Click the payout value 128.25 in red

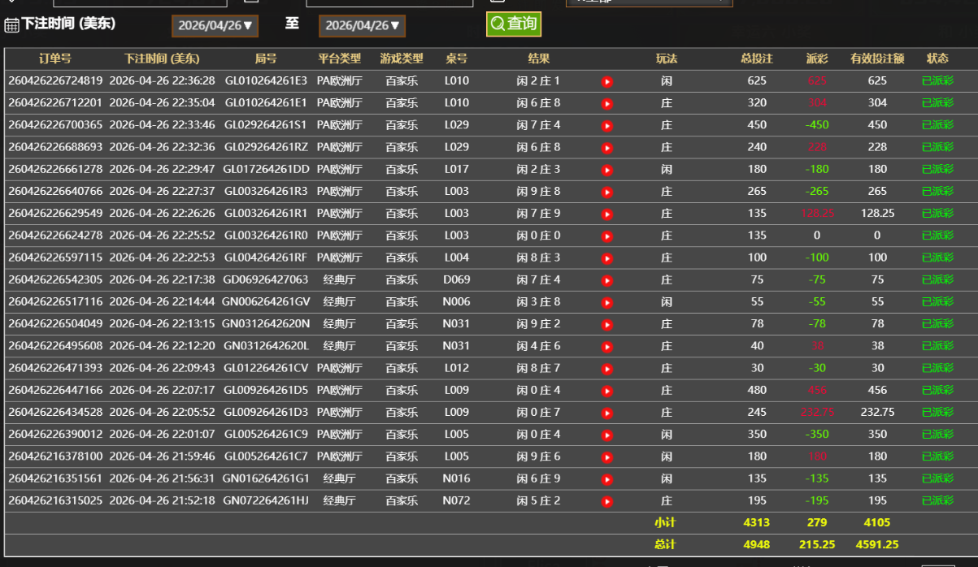[x=817, y=214]
